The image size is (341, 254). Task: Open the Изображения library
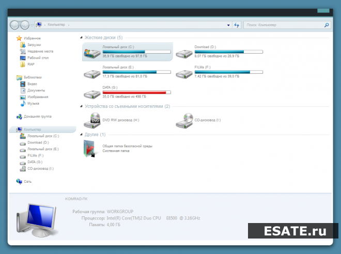point(38,97)
